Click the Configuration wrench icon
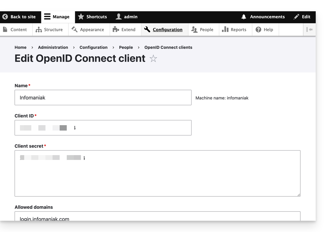The width and height of the screenshot is (327, 232). click(147, 30)
